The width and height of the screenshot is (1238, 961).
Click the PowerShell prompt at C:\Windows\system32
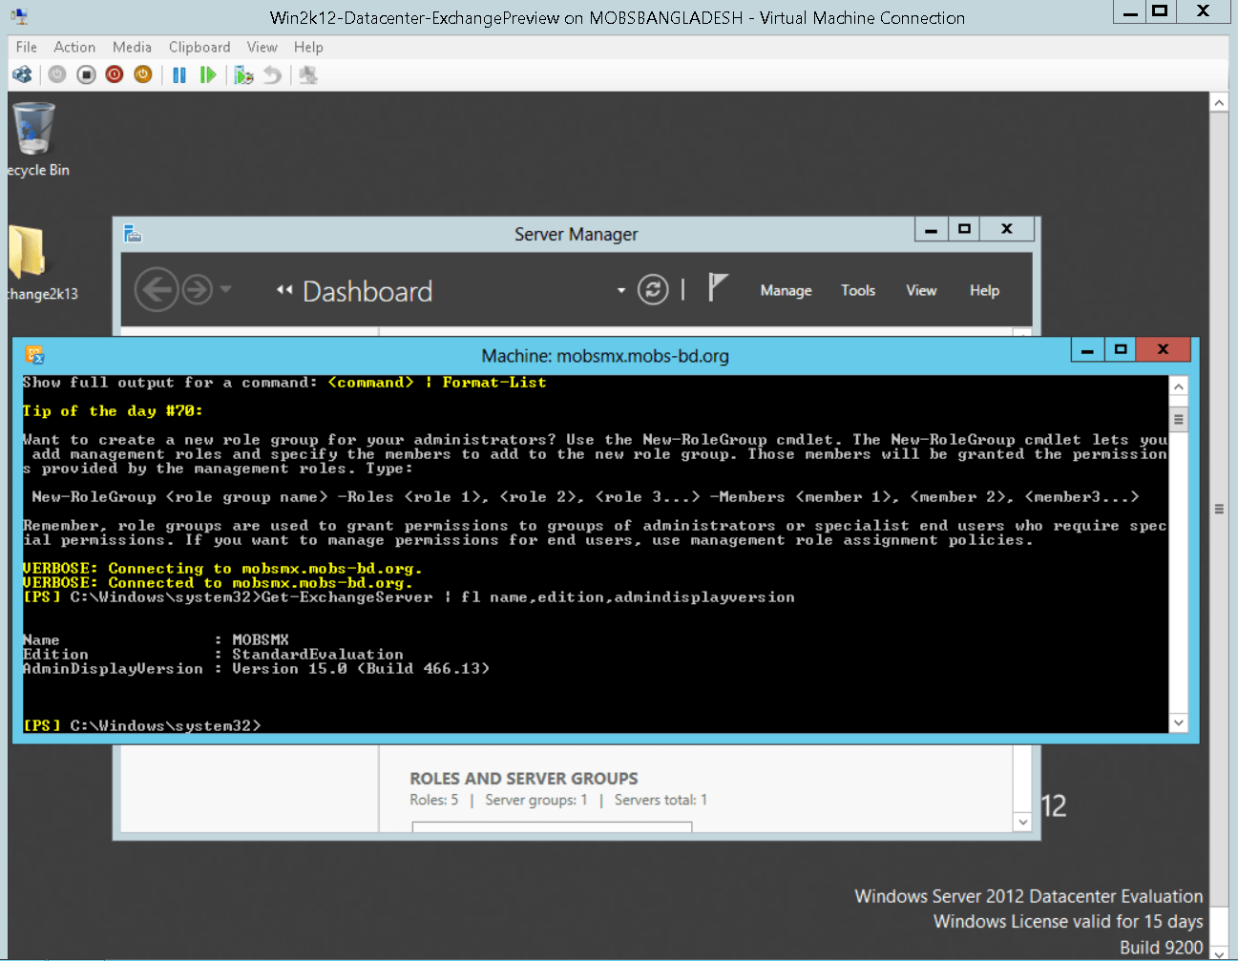coord(141,726)
